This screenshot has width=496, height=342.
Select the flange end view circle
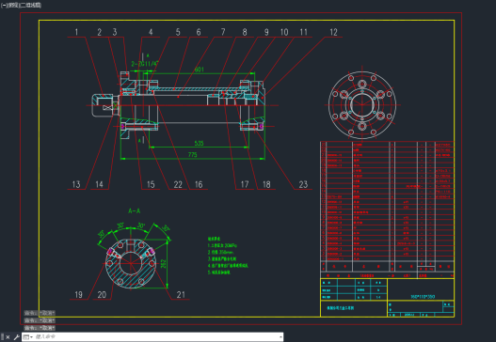pos(362,105)
